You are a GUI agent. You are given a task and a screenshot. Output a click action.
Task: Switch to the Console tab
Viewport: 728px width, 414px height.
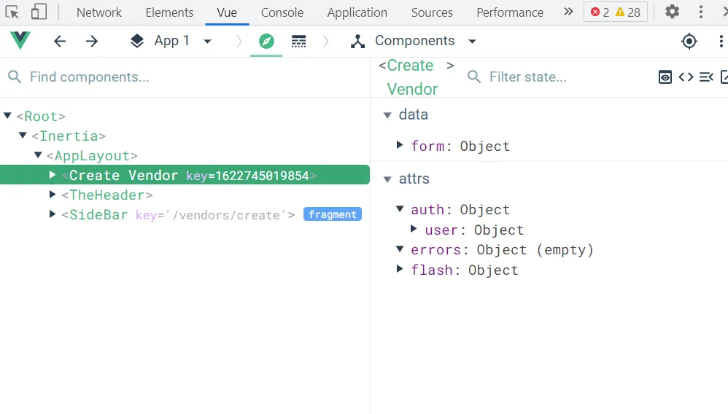(282, 12)
